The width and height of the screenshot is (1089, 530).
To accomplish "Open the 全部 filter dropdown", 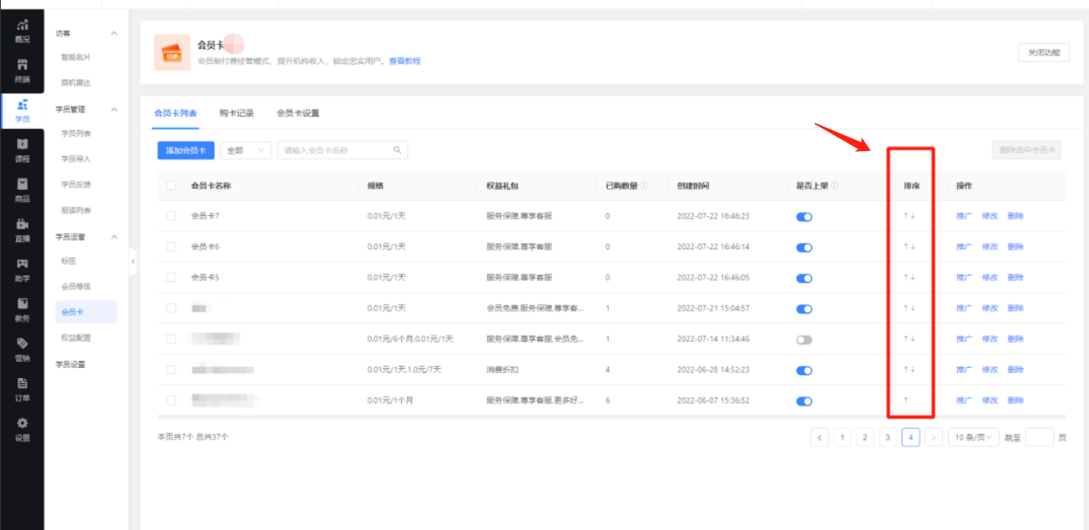I will pos(245,150).
